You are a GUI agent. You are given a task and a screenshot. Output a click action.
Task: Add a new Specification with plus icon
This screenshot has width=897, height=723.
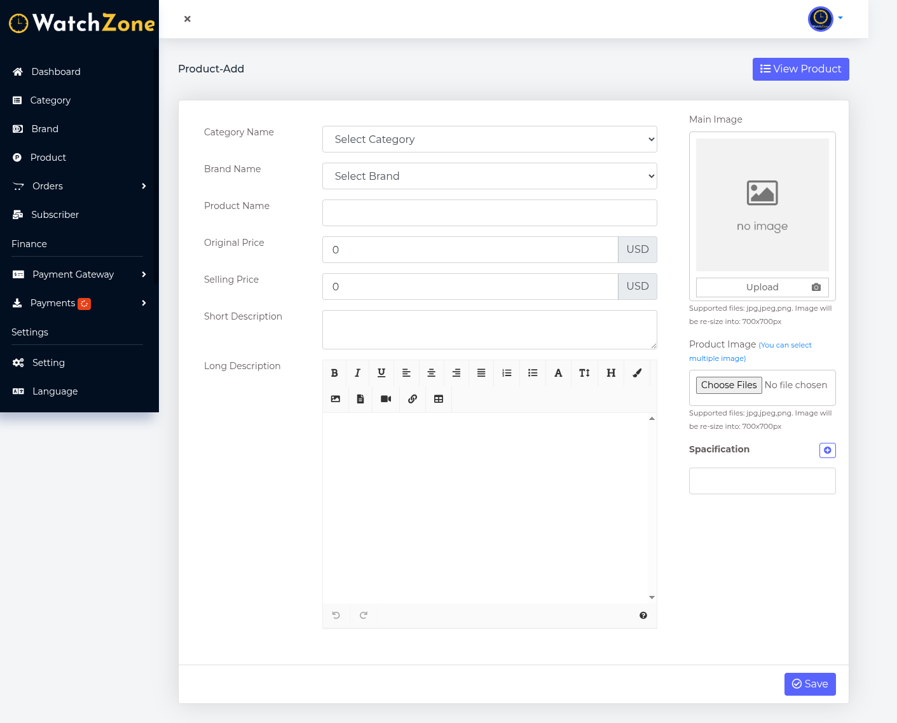pyautogui.click(x=827, y=450)
